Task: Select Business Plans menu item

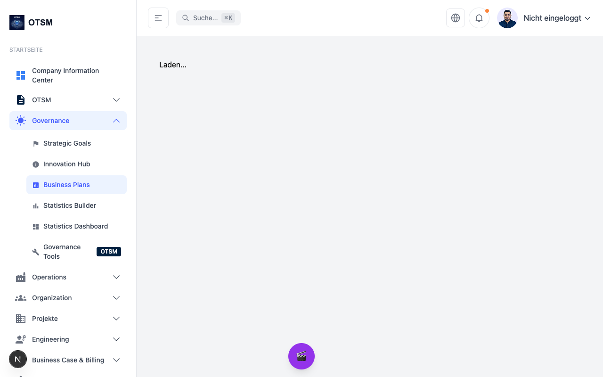Action: [x=66, y=185]
